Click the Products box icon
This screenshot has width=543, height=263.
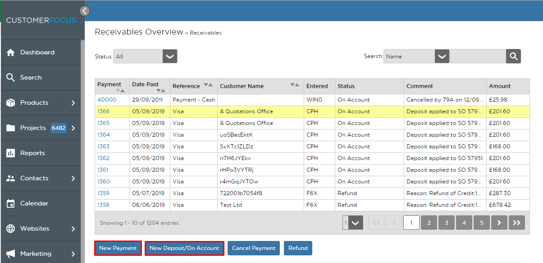(11, 103)
